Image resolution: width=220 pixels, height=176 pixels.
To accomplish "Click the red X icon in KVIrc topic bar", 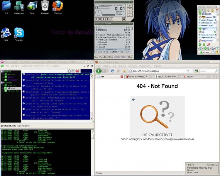I will [x=78, y=71].
